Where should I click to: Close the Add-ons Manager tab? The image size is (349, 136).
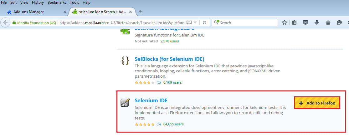click(x=65, y=12)
